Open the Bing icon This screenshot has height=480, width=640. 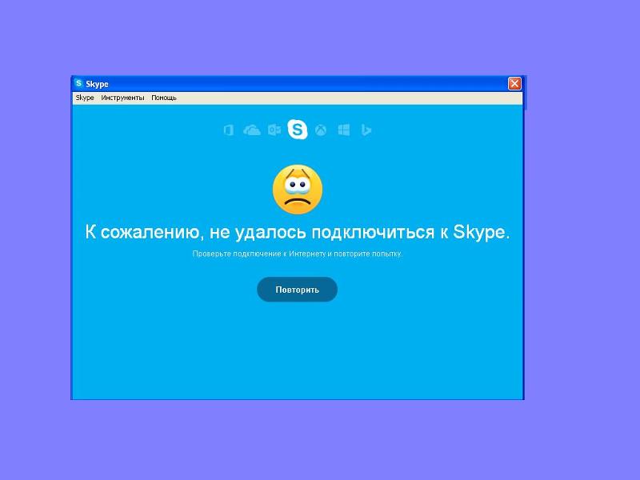pyautogui.click(x=366, y=130)
